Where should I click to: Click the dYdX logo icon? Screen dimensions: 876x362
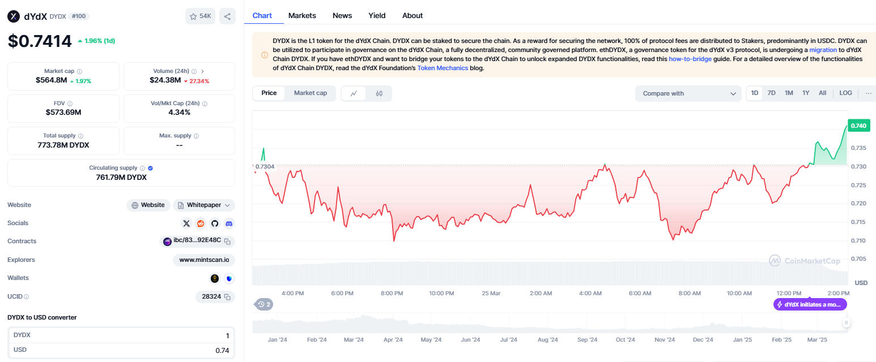(14, 16)
